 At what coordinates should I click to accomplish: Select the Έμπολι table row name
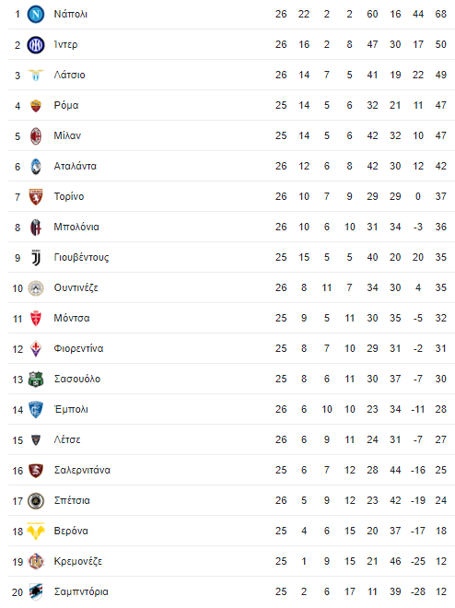click(71, 409)
